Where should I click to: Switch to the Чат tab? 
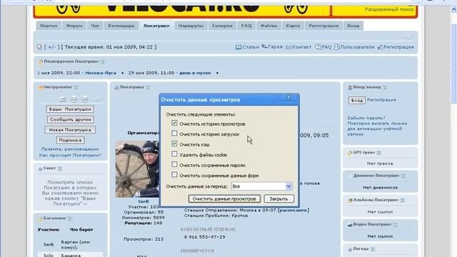point(95,26)
